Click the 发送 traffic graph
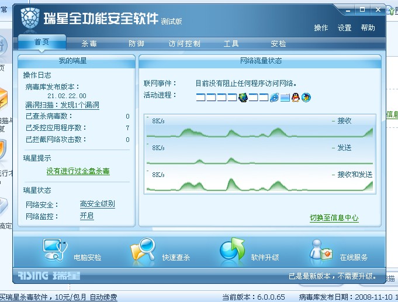 tap(260, 154)
